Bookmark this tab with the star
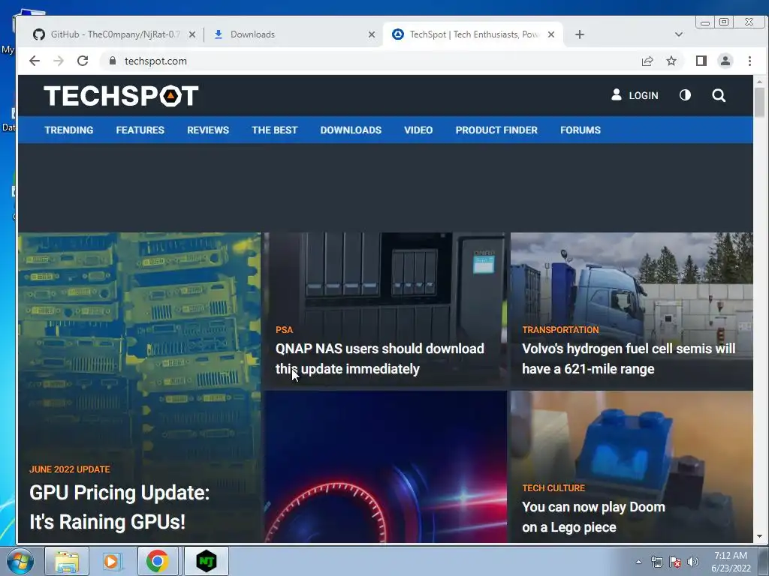This screenshot has height=576, width=769. [671, 61]
